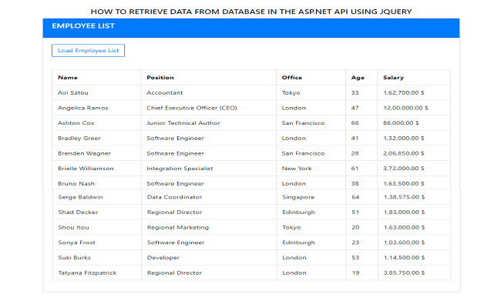Viewport: 501px width, 308px height.
Task: Select the Tatyana Fitzpatrick name cell
Action: click(x=87, y=273)
